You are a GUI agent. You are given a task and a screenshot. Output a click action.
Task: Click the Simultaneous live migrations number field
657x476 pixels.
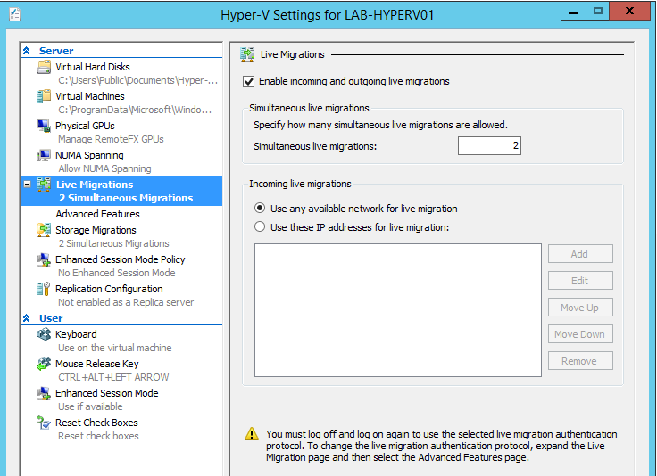pyautogui.click(x=489, y=145)
